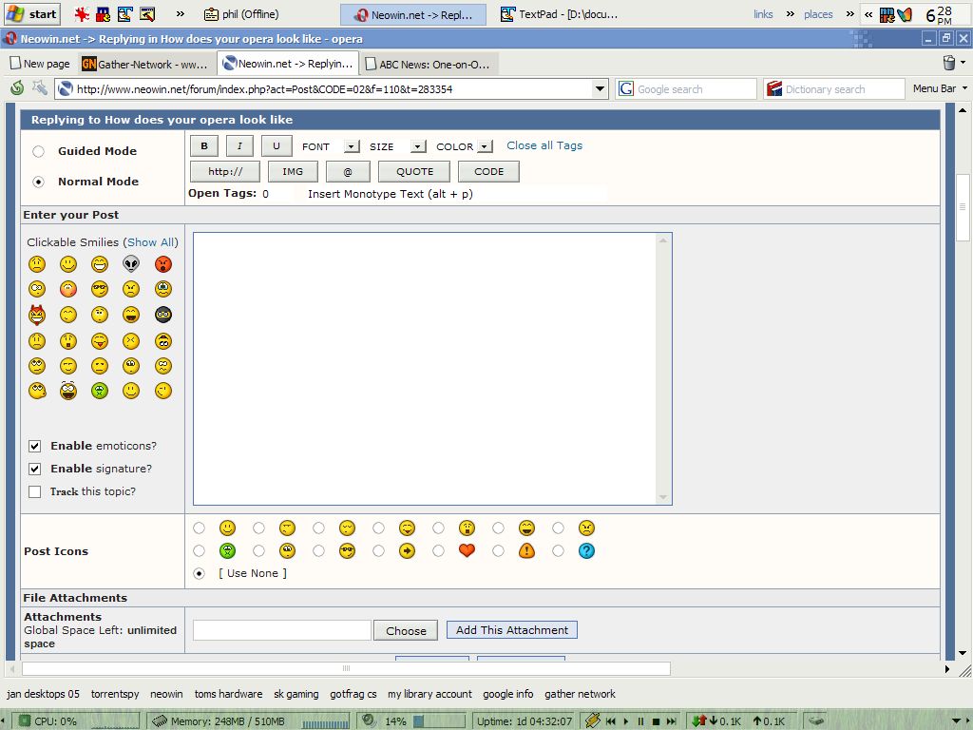973x730 pixels.
Task: Switch to TextPad taskbar window
Action: coord(559,14)
